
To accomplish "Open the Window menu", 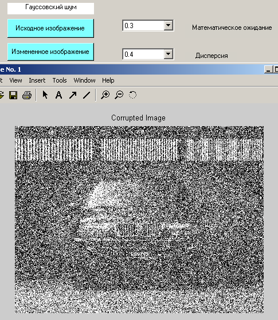I will [84, 80].
